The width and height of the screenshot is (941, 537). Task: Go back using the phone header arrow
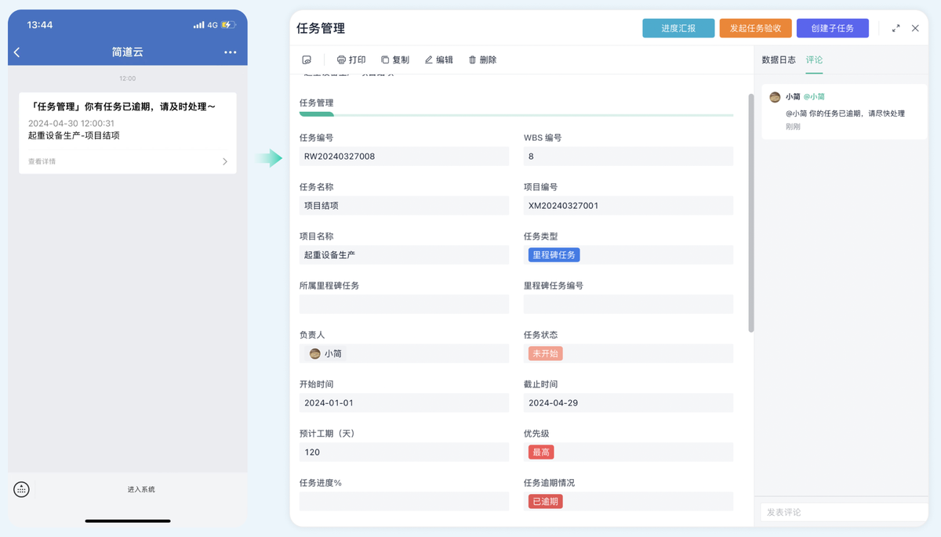[17, 52]
